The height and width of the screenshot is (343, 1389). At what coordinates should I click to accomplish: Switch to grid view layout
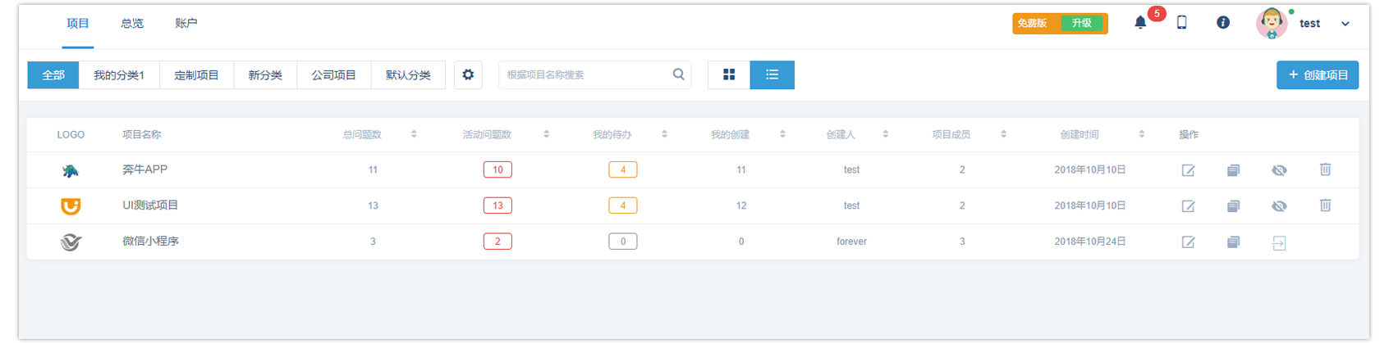729,74
